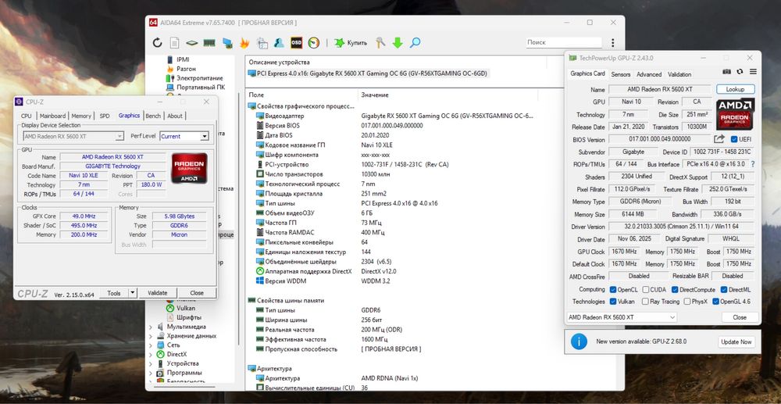Viewport: 781px width, 404px height.
Task: Click the gauge sensor toolbar icon
Action: tap(313, 43)
